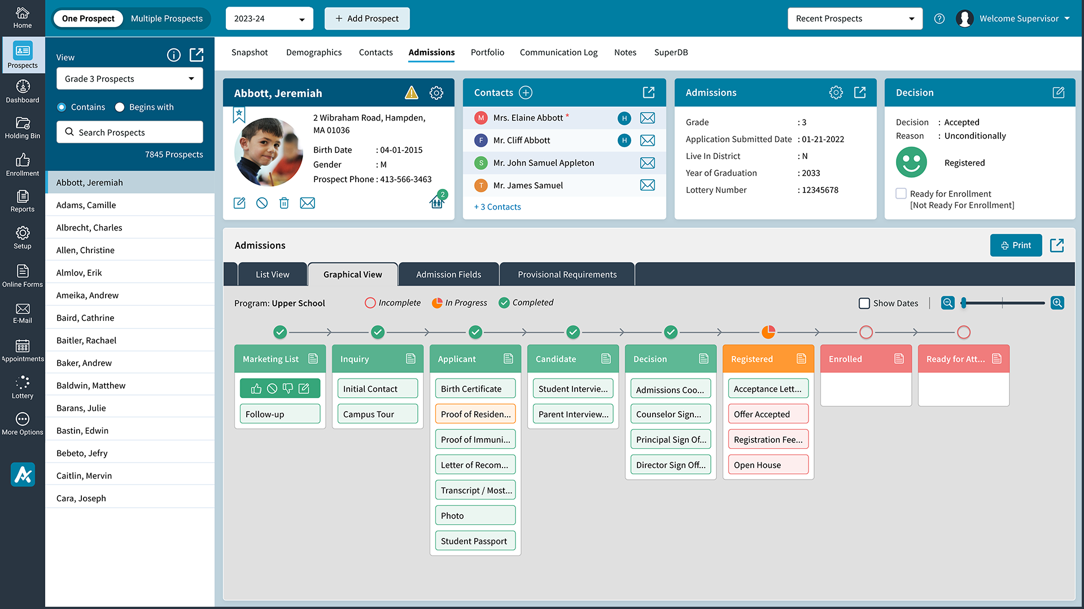Check Ready for Enrollment box

coord(901,193)
